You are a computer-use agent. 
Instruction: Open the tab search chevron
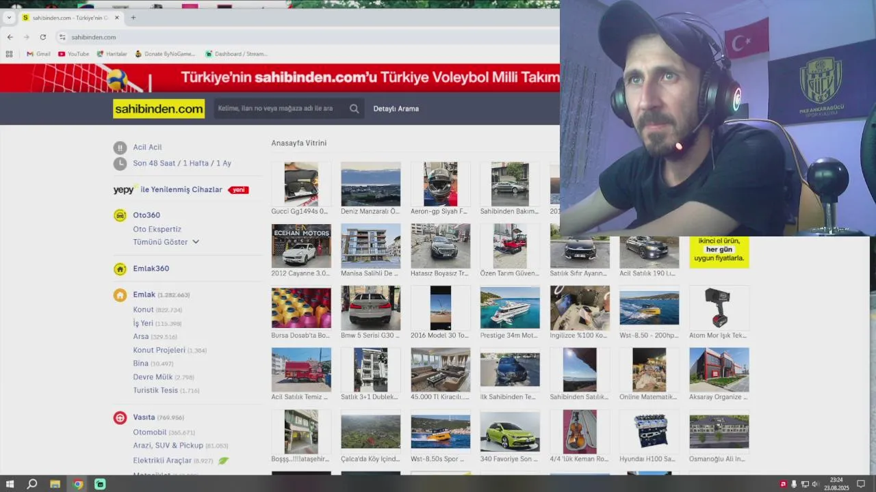point(9,18)
